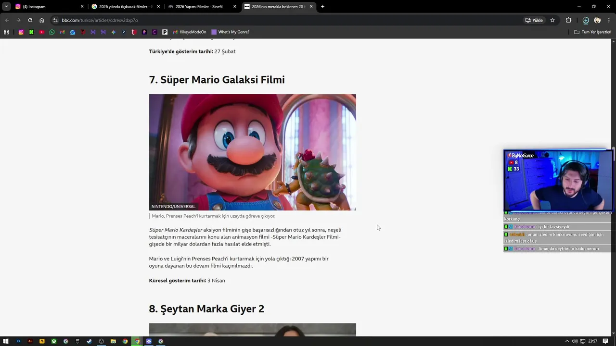Open Xbox app from the taskbar
Image resolution: width=616 pixels, height=346 pixels.
[x=54, y=341]
